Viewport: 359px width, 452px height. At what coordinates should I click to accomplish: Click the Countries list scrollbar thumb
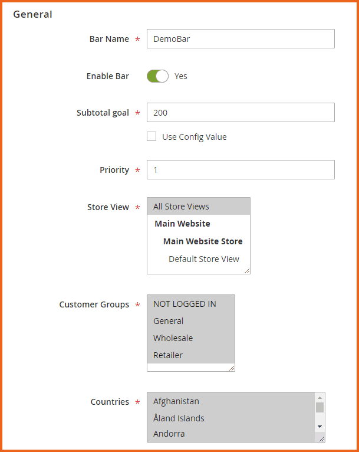tap(320, 407)
